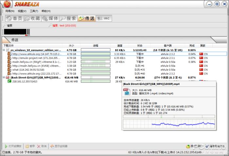Collapse the Back Street Girls download sources
Viewport: 229px width, 156px height.
(x=4, y=78)
